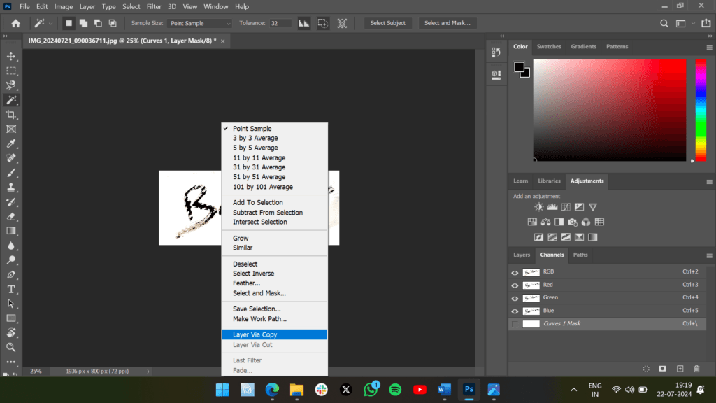Select the Path Selection tool

(11, 304)
